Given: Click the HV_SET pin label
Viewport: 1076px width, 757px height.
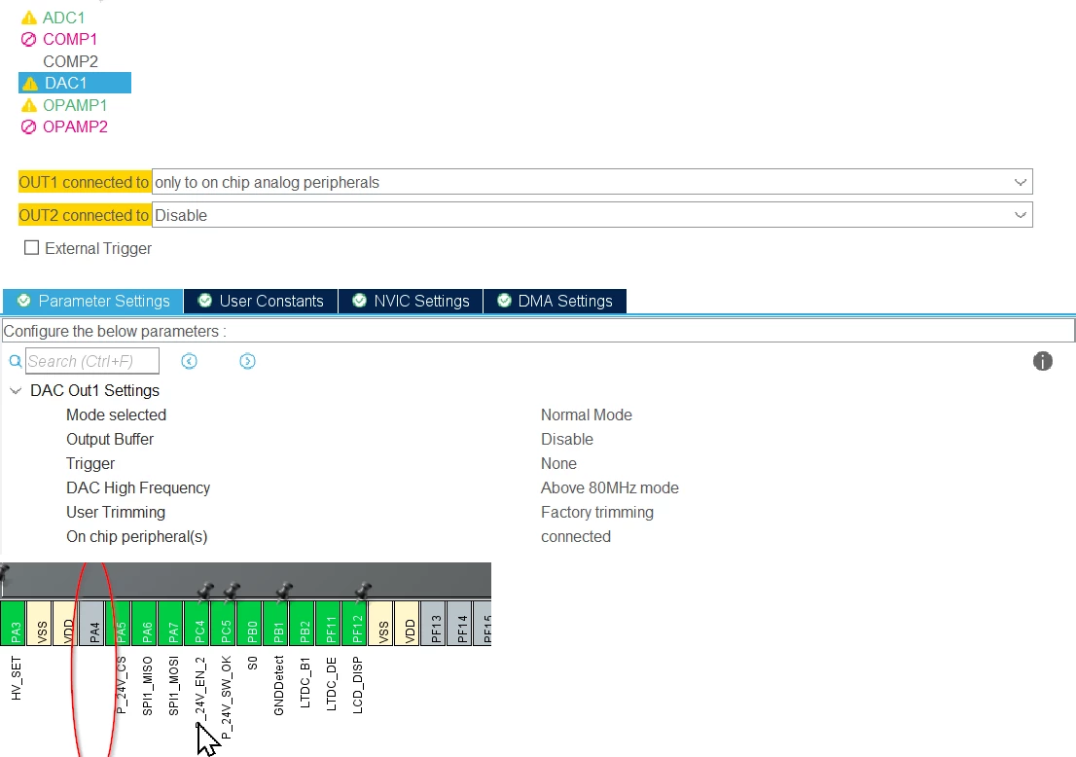Looking at the screenshot, I should [17, 678].
